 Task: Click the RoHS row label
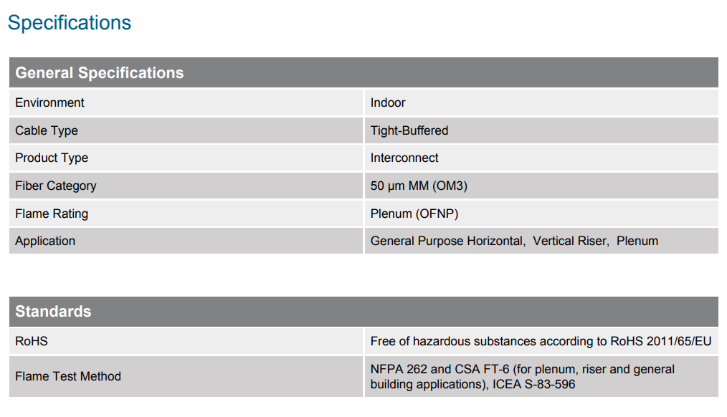coord(32,341)
